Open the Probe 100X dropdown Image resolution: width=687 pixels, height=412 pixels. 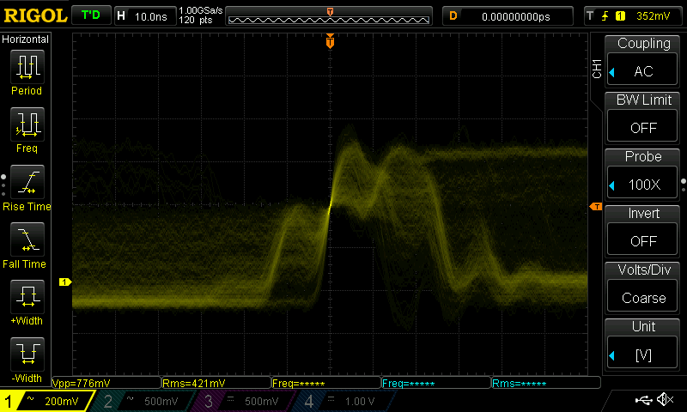point(643,175)
